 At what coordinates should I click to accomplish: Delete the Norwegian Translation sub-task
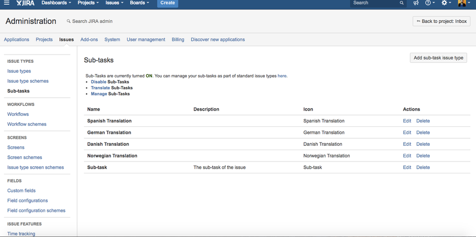click(423, 156)
